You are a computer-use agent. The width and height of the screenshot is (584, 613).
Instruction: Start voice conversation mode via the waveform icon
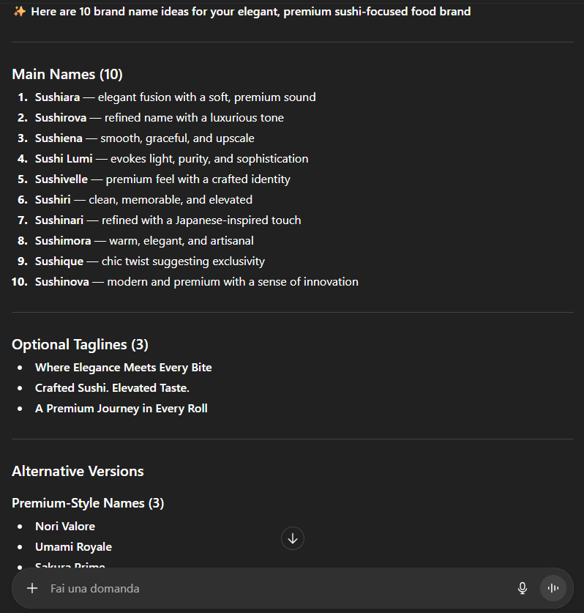(553, 587)
